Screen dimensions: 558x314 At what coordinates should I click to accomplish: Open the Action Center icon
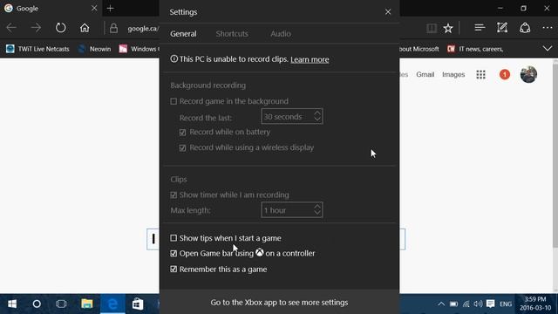click(x=490, y=304)
